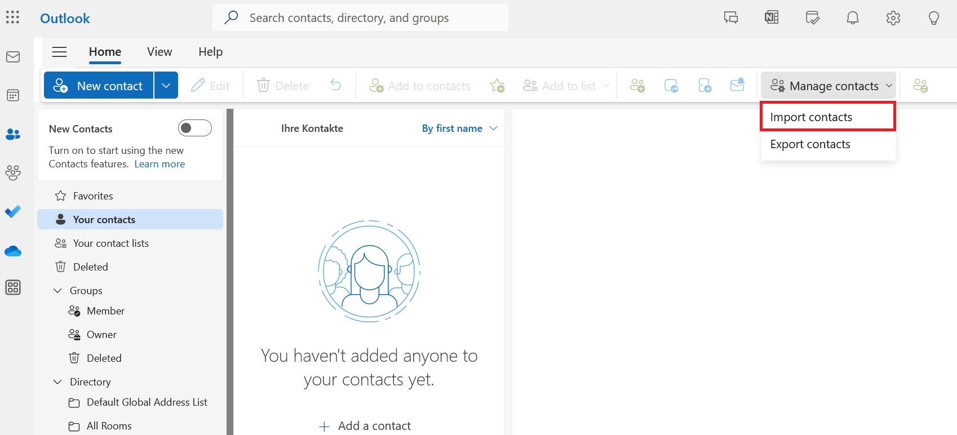
Task: Open the notifications bell
Action: (x=853, y=18)
